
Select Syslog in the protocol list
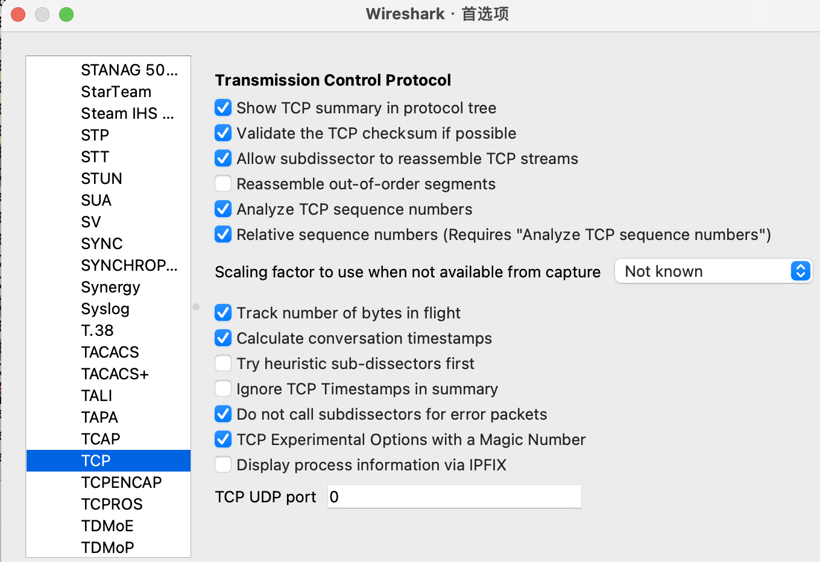tap(106, 309)
